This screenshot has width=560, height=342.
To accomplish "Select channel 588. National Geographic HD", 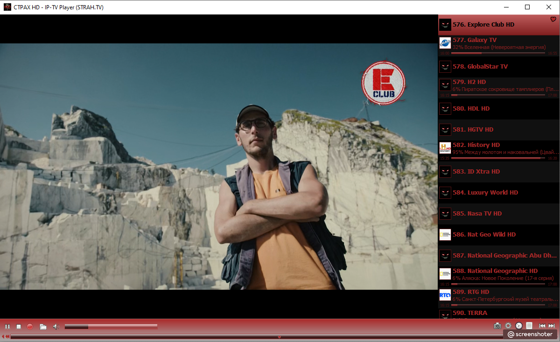I will tap(499, 277).
